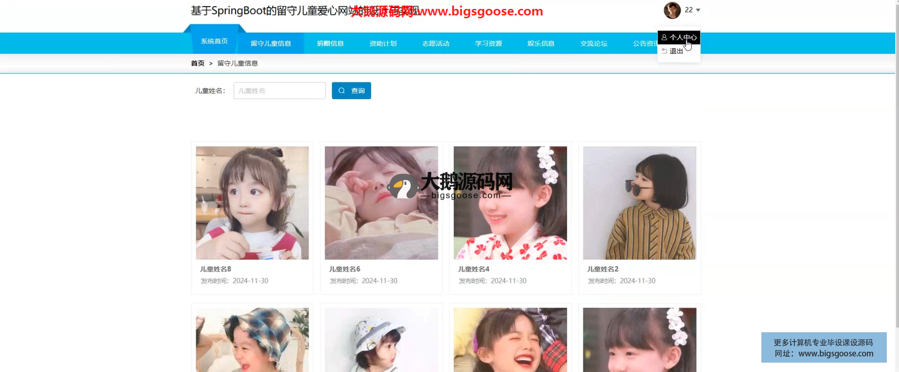Expand the user dropdown arrow beside 22
The height and width of the screenshot is (372, 899).
click(x=698, y=10)
